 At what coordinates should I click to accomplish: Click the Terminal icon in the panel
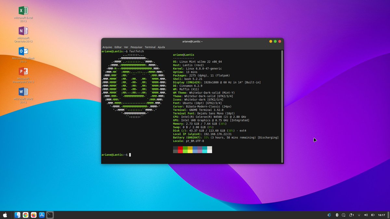[50, 215]
